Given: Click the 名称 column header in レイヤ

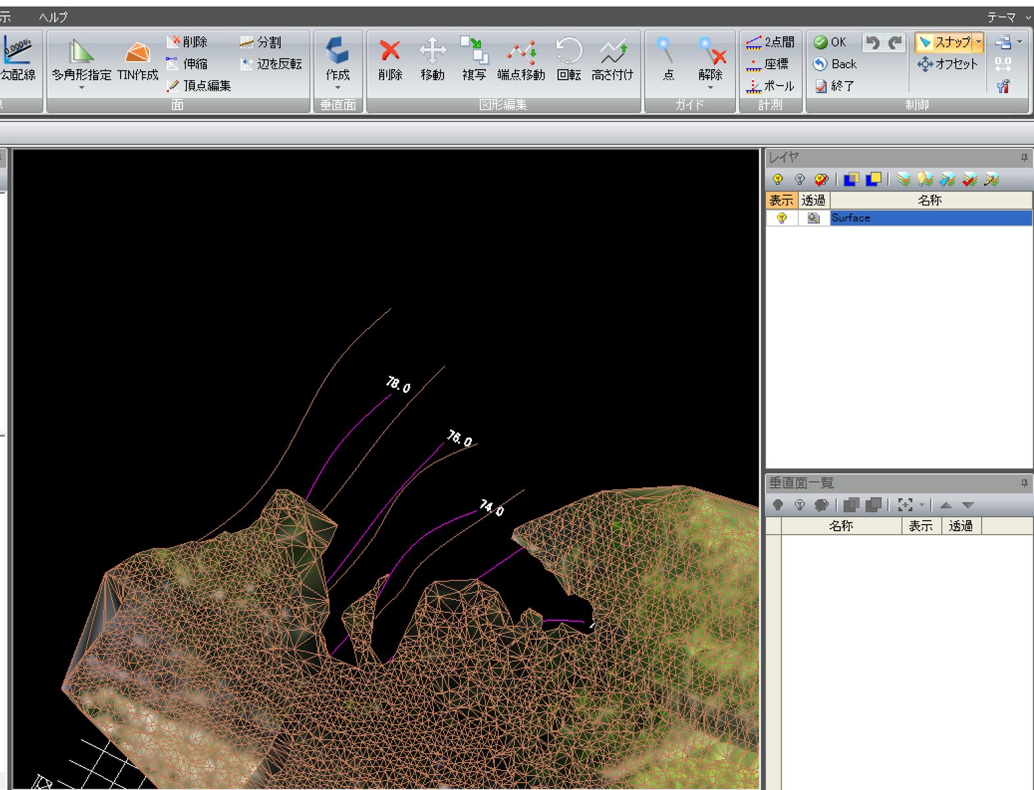Looking at the screenshot, I should click(931, 200).
